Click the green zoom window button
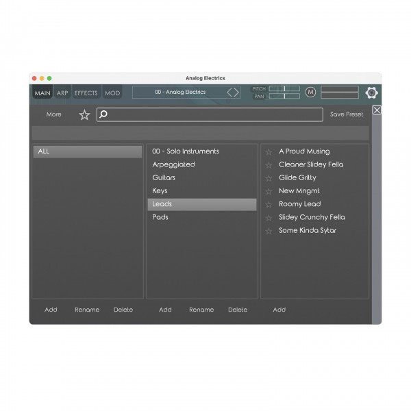Image resolution: width=411 pixels, height=411 pixels. tap(49, 78)
